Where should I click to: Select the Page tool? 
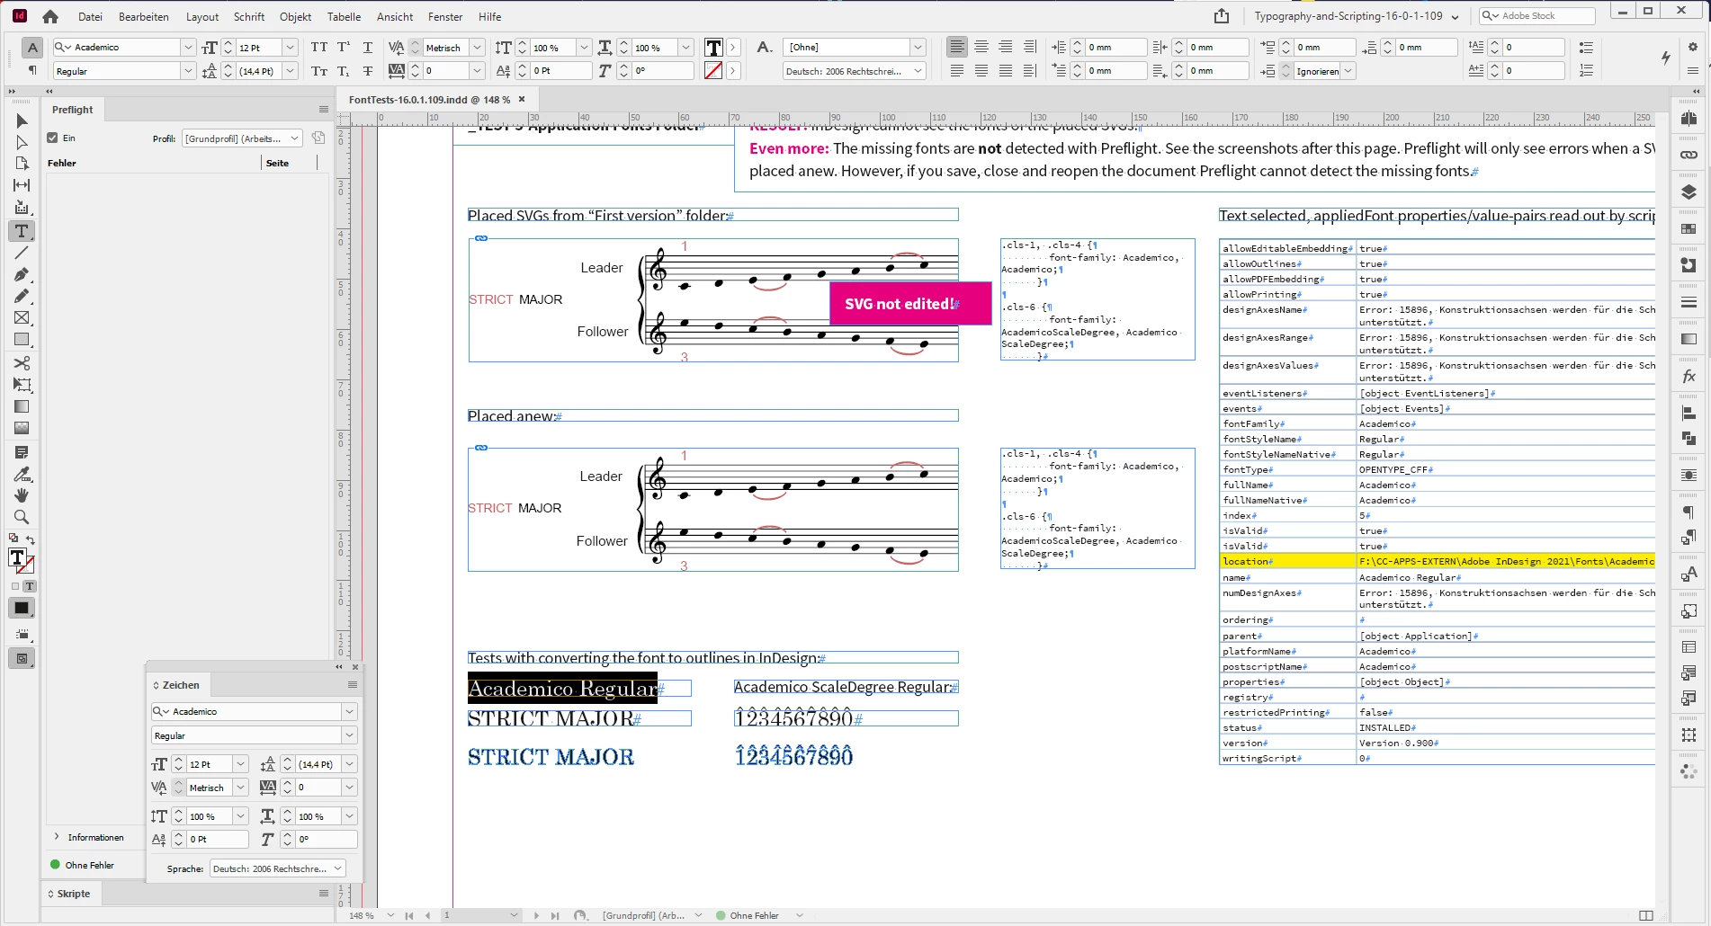click(22, 164)
